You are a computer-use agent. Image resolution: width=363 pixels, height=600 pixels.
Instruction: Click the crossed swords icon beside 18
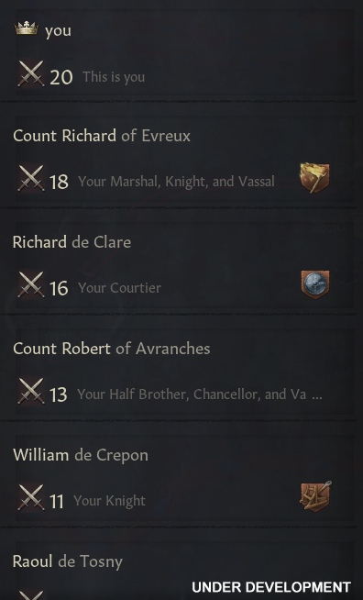tap(31, 178)
